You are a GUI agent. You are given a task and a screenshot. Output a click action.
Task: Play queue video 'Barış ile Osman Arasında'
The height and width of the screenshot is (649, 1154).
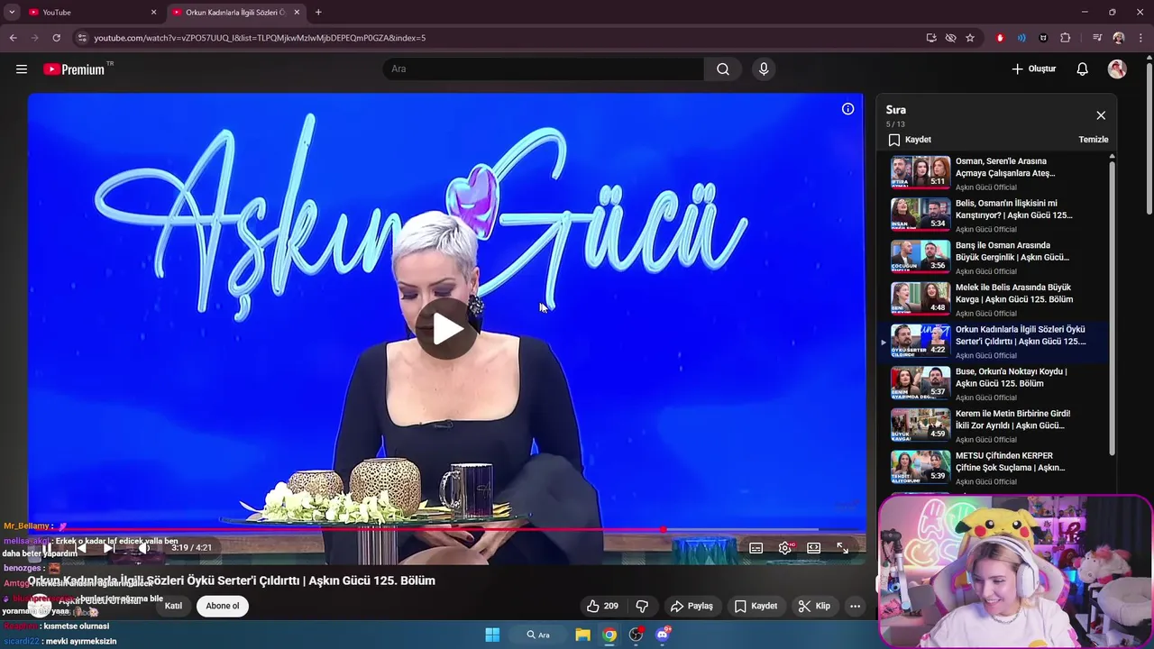[x=998, y=257]
